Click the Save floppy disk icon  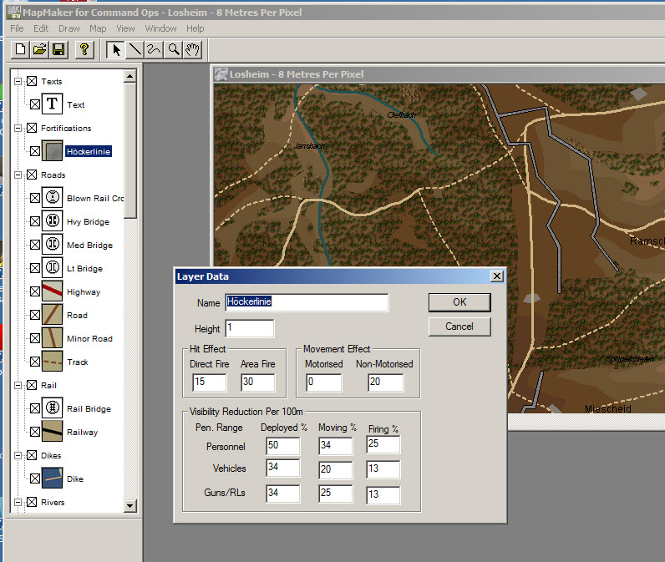coord(58,49)
